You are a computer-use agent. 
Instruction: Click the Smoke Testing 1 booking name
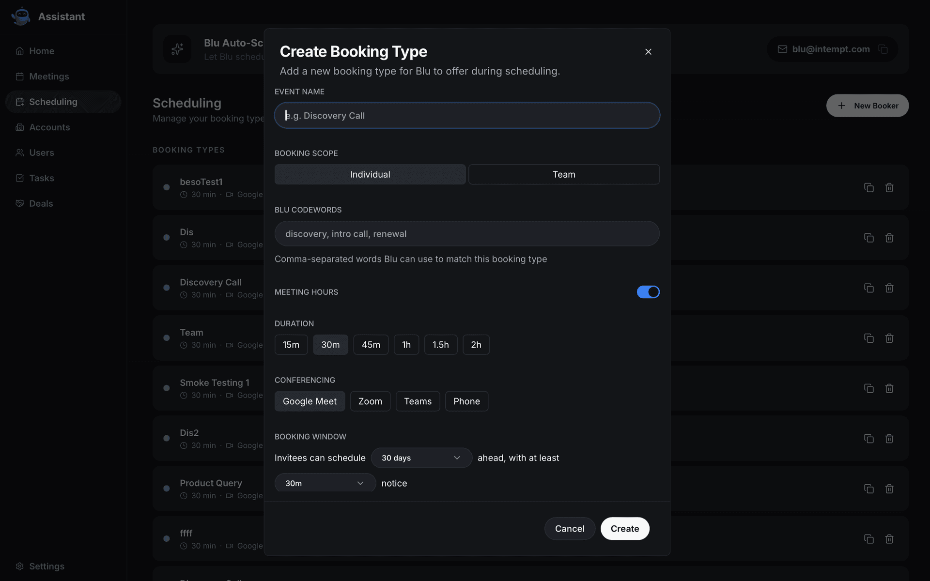pos(215,382)
